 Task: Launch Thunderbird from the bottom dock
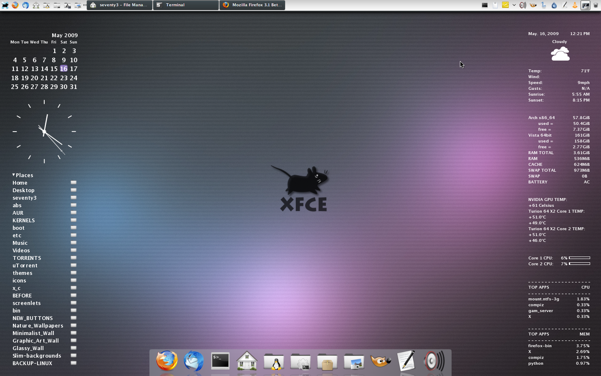[x=194, y=361]
